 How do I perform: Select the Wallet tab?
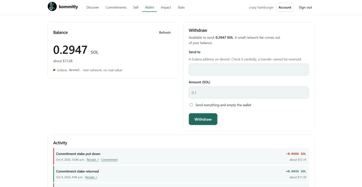pos(150,7)
